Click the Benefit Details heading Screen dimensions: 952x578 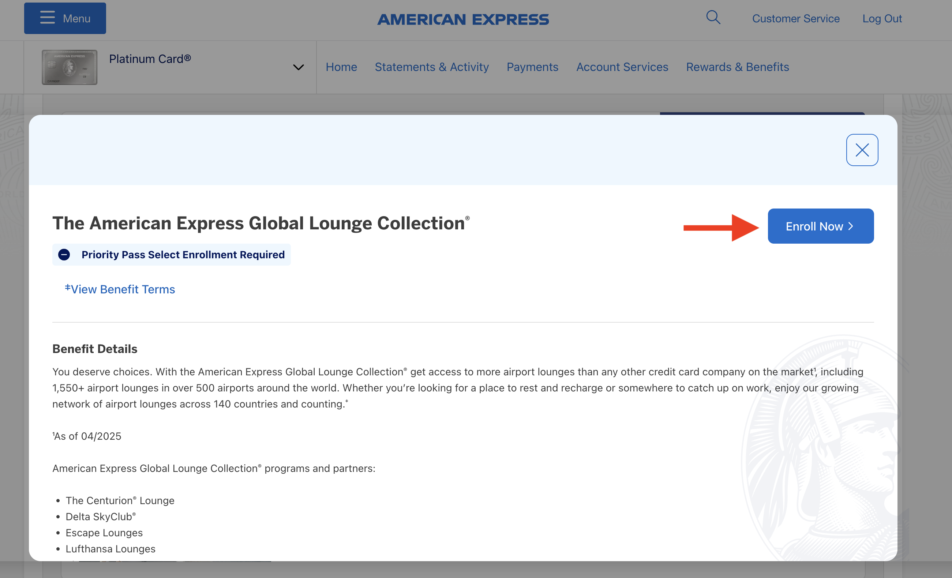(x=95, y=349)
